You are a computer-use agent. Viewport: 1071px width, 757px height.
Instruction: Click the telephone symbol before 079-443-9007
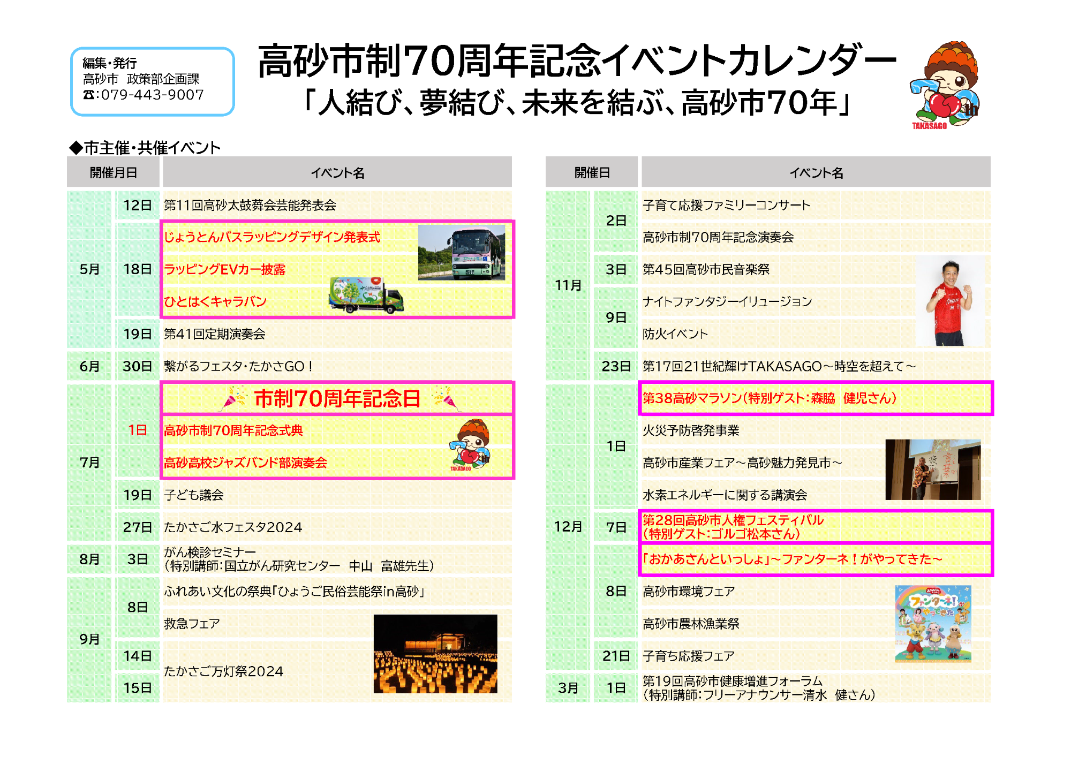click(90, 95)
